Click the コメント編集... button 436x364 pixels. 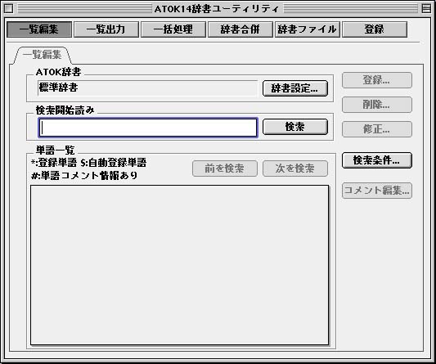point(377,191)
